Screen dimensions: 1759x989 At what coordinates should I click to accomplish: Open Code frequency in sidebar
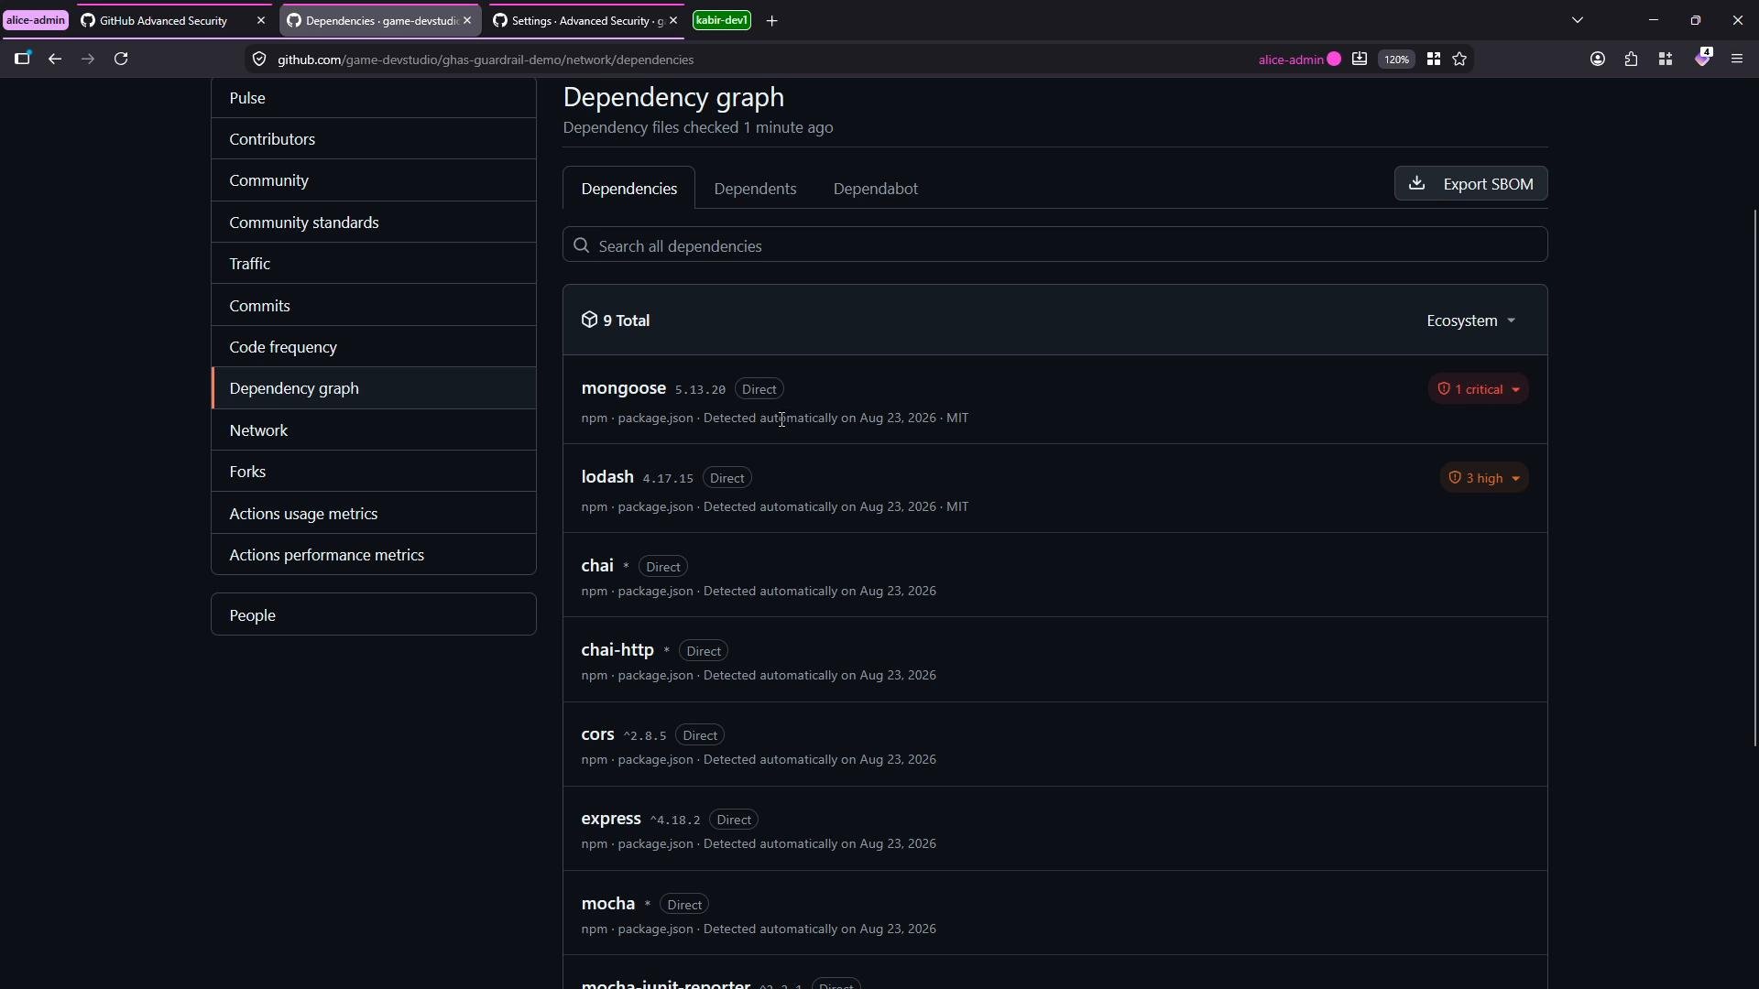coord(374,347)
